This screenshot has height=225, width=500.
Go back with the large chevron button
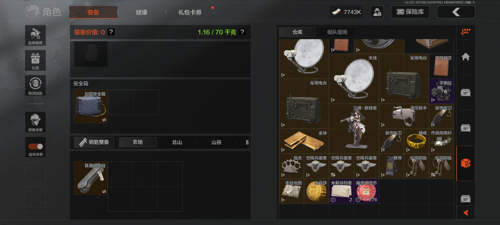tap(456, 12)
